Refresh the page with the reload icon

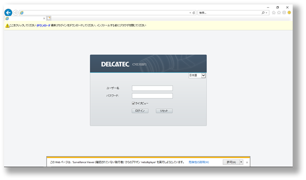pos(194,13)
